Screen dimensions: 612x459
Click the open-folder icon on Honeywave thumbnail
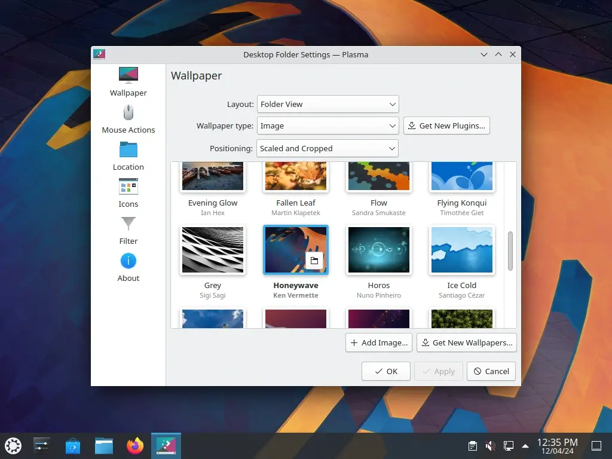[314, 261]
